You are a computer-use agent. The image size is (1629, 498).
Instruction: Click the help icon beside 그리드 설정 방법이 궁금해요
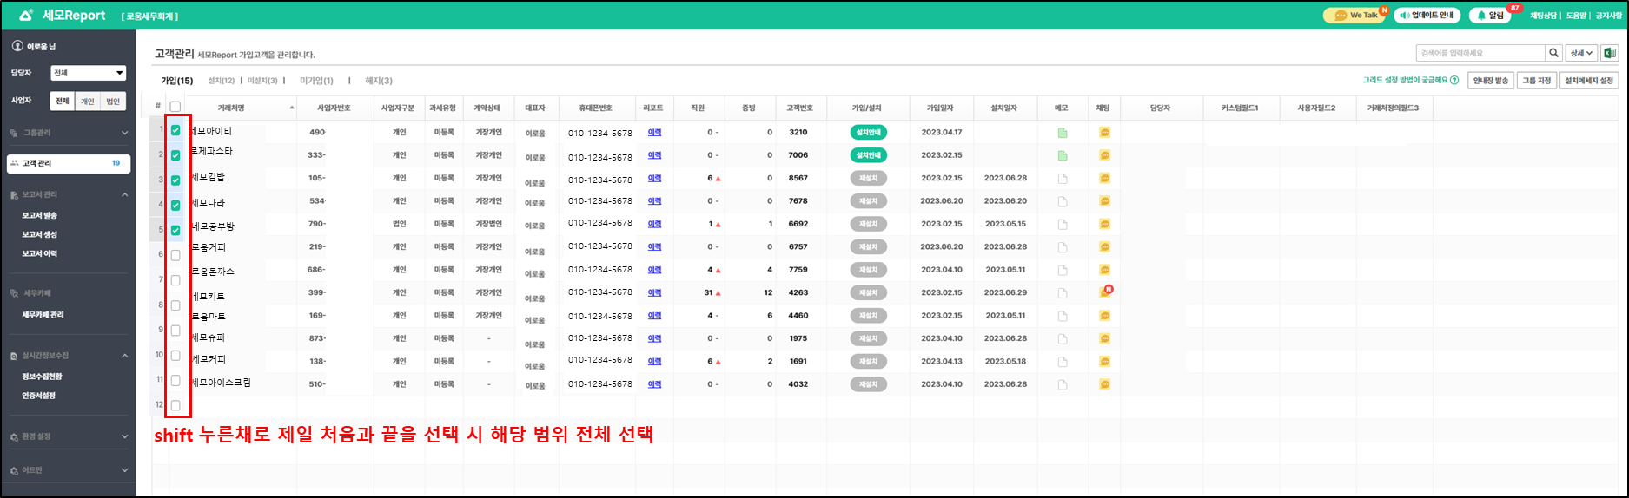(1454, 81)
